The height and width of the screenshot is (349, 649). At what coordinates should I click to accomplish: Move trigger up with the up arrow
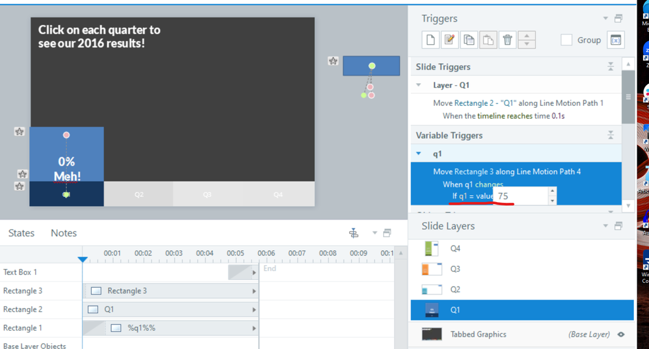[527, 36]
